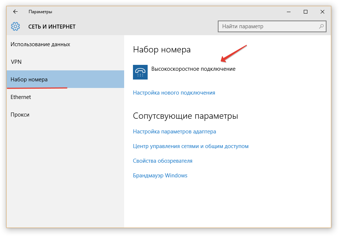Maximize the Параметры window
Image resolution: width=339 pixels, height=236 pixels.
pos(306,12)
